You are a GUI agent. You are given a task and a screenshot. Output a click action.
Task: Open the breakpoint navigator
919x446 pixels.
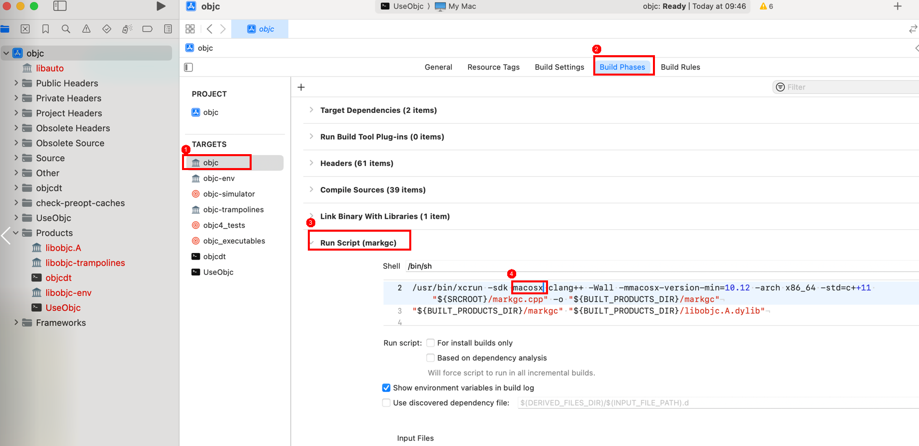(147, 29)
